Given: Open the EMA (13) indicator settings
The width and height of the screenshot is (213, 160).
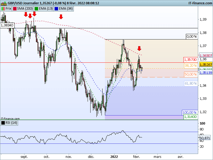Looking at the screenshot, I should pyautogui.click(x=44, y=8).
